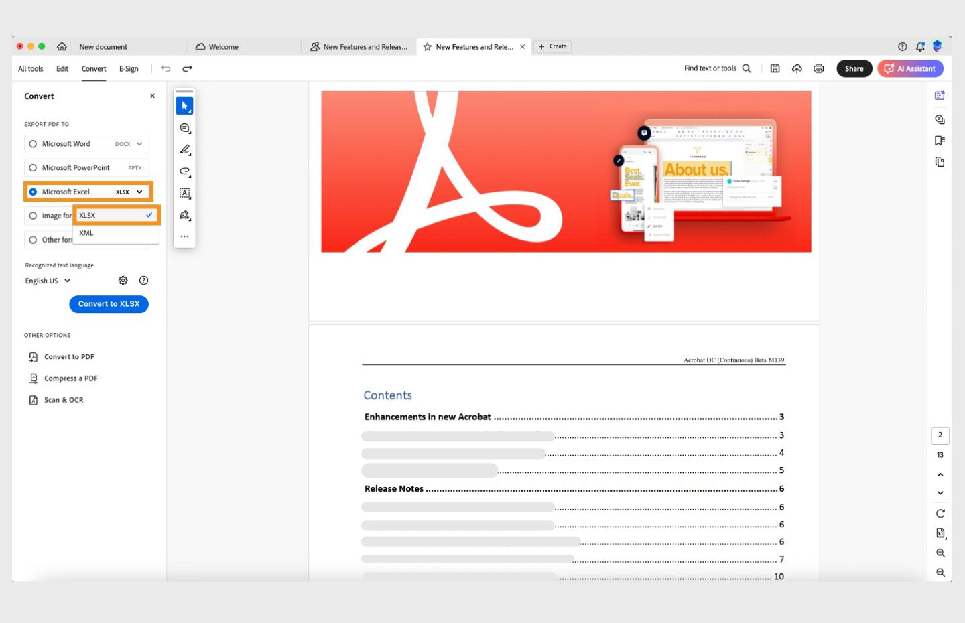Pick the Draw freeform tool
The width and height of the screenshot is (965, 623).
(x=185, y=171)
